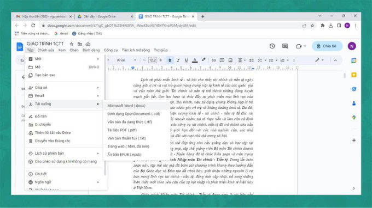Choose Tạo bản sao
This screenshot has height=208, width=372.
64,75
